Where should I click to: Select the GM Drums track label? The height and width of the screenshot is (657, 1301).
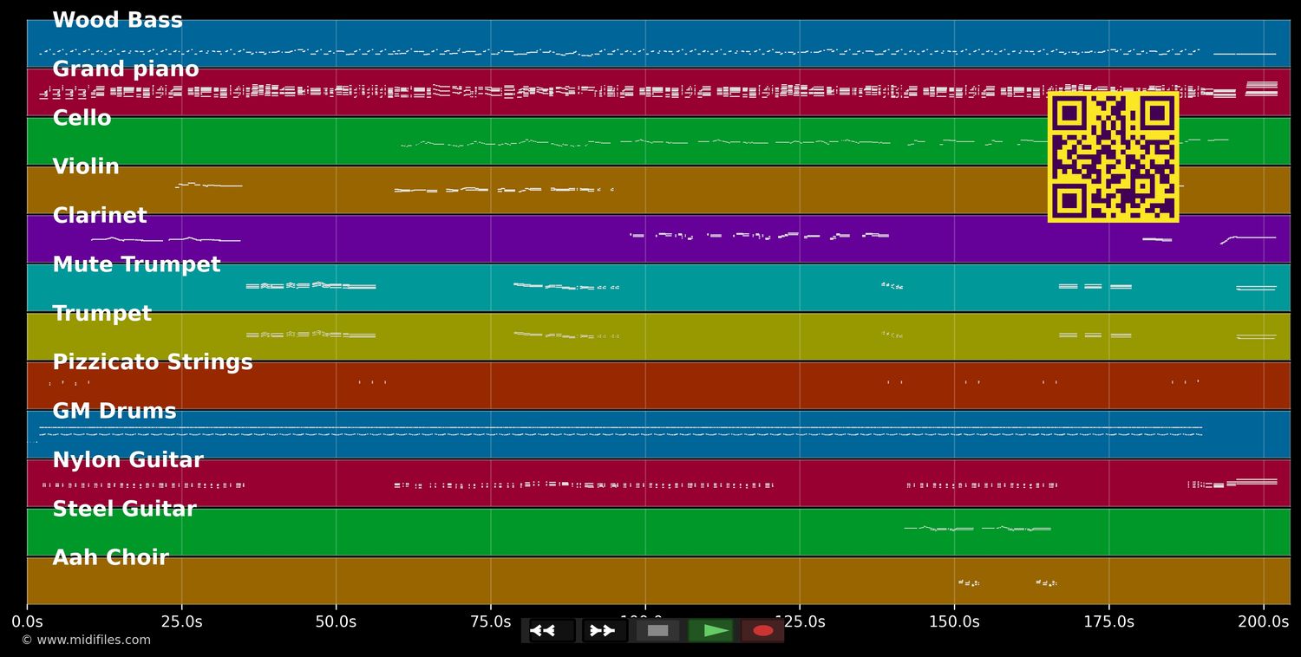click(114, 411)
